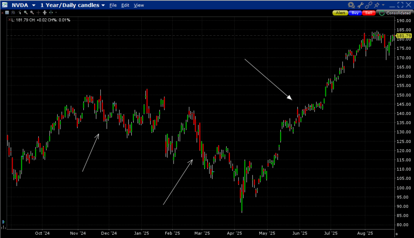Click the volume bars icon at bottom left
This screenshot has width=414, height=238.
coord(3,222)
